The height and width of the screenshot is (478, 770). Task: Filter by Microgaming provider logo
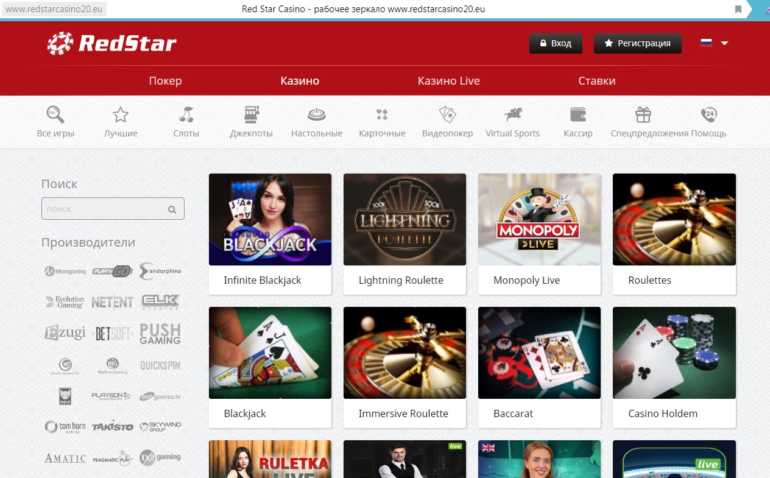coord(65,271)
